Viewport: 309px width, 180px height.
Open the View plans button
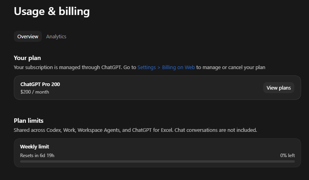click(x=279, y=88)
